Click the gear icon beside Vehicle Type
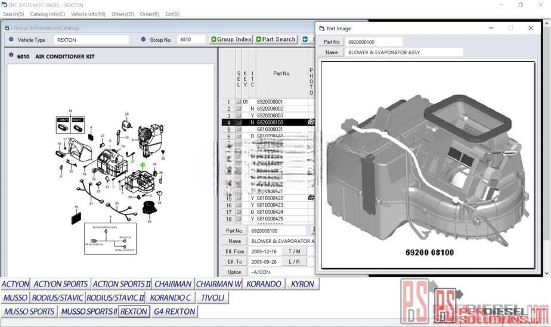The image size is (551, 327). click(x=11, y=39)
